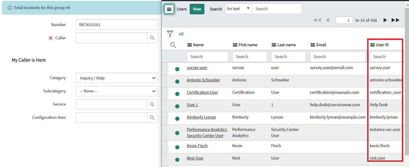Viewport: 409px width, 167px height.
Task: Click the vertical scrollbar on right
Action: [407, 83]
